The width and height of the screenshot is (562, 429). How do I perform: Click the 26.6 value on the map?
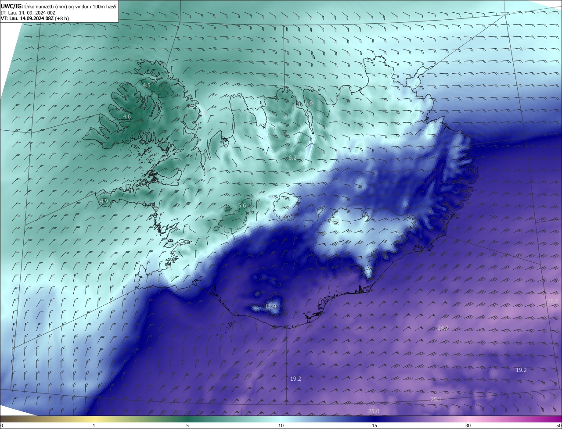(553, 301)
